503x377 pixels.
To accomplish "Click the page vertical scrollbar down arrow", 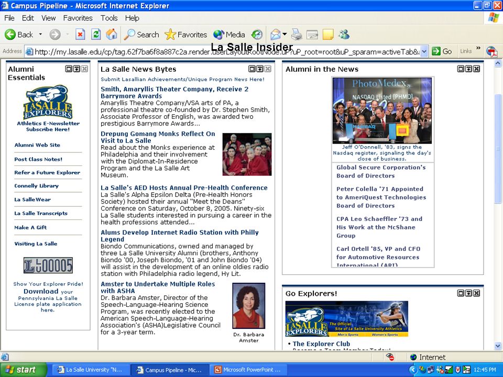I will click(x=498, y=346).
